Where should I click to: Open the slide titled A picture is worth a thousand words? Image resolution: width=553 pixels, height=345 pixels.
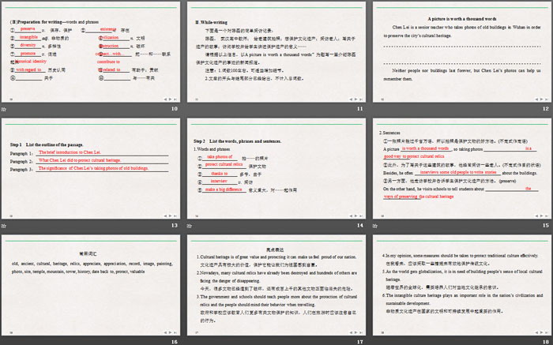tap(461, 51)
